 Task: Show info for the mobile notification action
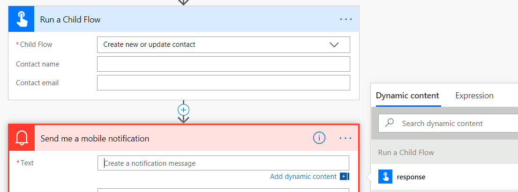[319, 138]
